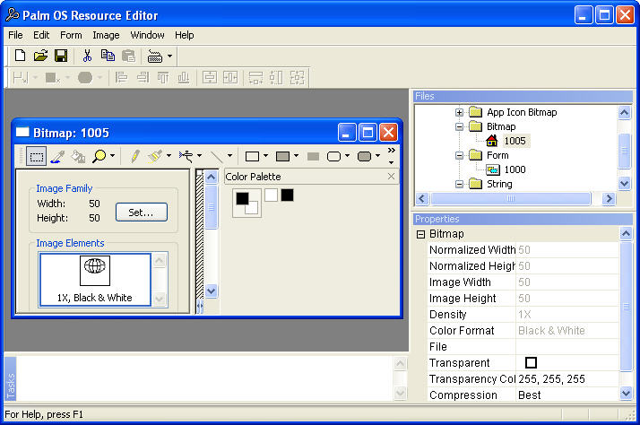Image resolution: width=640 pixels, height=425 pixels.
Task: Open the zoom tool dropdown arrow
Action: point(112,155)
